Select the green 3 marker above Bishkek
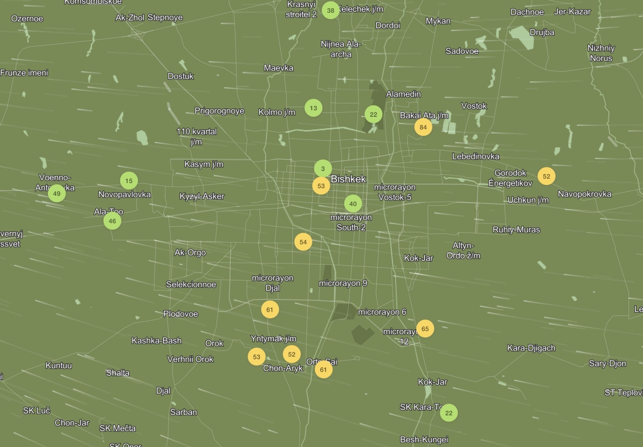The height and width of the screenshot is (447, 643). point(323,169)
